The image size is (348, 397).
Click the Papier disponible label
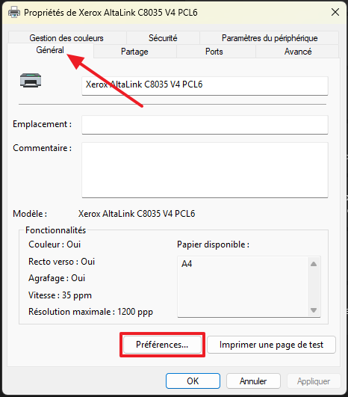pos(213,244)
